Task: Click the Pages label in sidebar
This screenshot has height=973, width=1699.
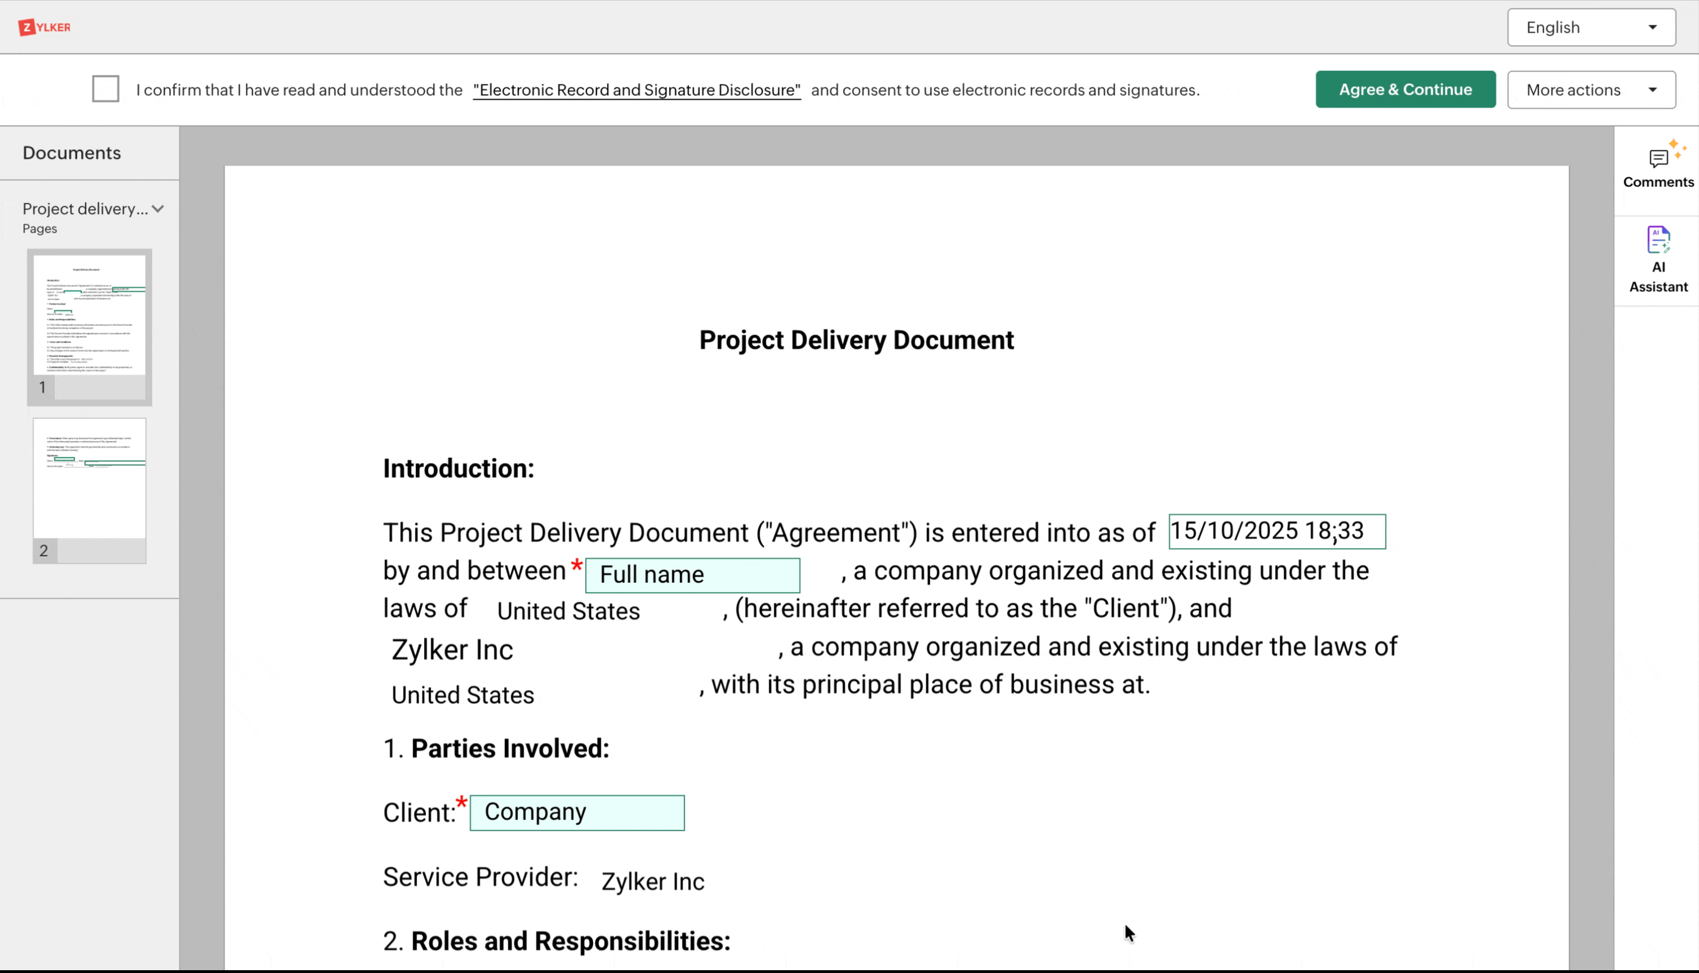Action: 39,229
